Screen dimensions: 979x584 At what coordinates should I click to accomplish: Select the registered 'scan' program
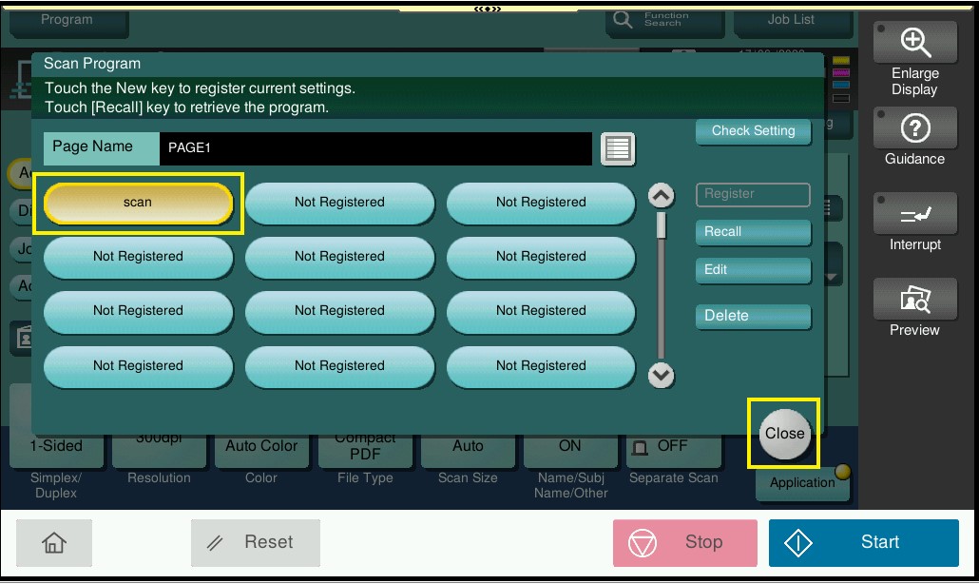[x=138, y=203]
